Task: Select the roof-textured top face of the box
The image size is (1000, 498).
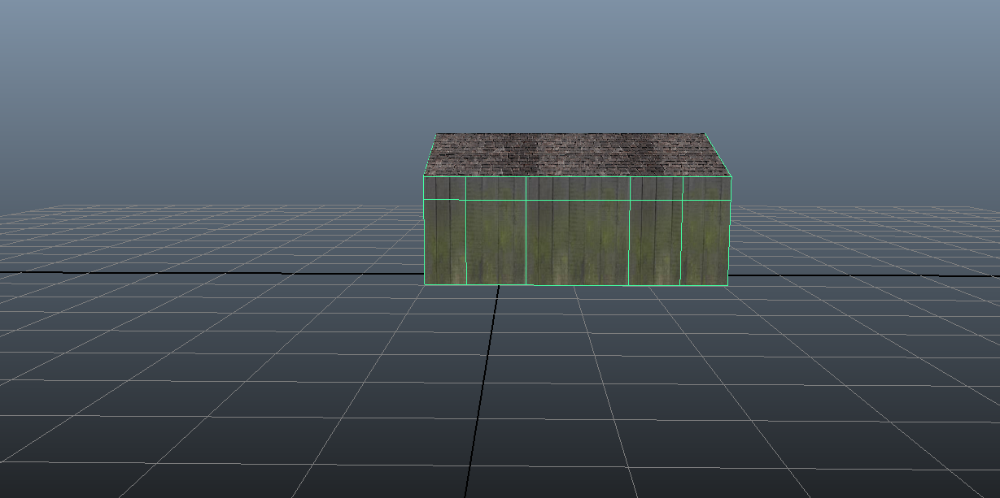Action: (576, 154)
